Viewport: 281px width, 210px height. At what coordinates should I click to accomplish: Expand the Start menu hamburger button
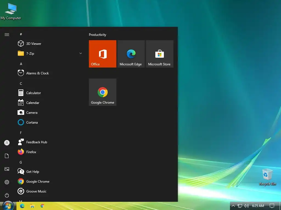(x=7, y=34)
